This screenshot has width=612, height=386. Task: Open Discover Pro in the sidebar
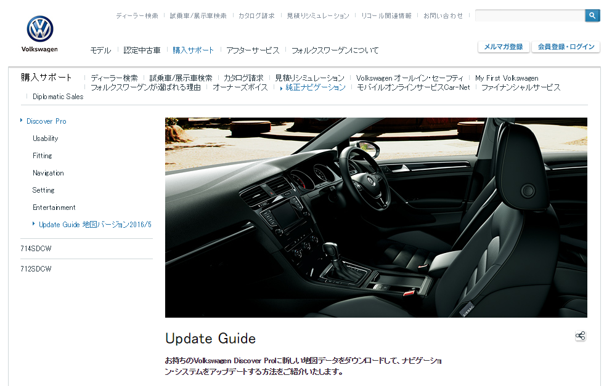point(46,121)
